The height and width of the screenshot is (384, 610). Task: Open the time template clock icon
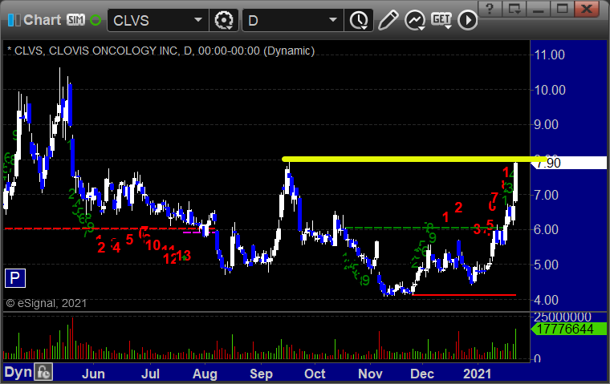[359, 20]
